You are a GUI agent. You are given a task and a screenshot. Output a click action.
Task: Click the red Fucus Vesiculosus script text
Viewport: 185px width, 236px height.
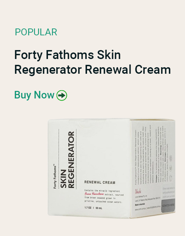coord(94,194)
